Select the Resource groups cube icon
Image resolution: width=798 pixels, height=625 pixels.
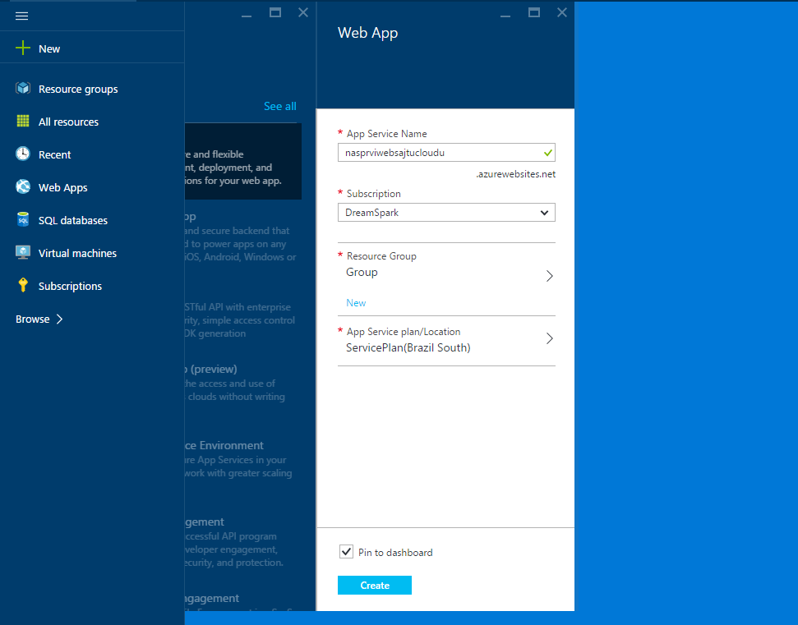click(23, 88)
